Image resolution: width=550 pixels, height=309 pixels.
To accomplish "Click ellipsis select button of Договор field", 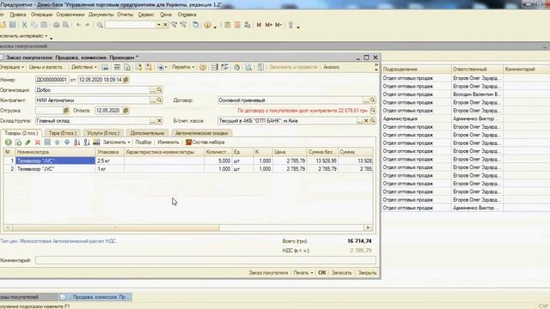I will click(366, 100).
